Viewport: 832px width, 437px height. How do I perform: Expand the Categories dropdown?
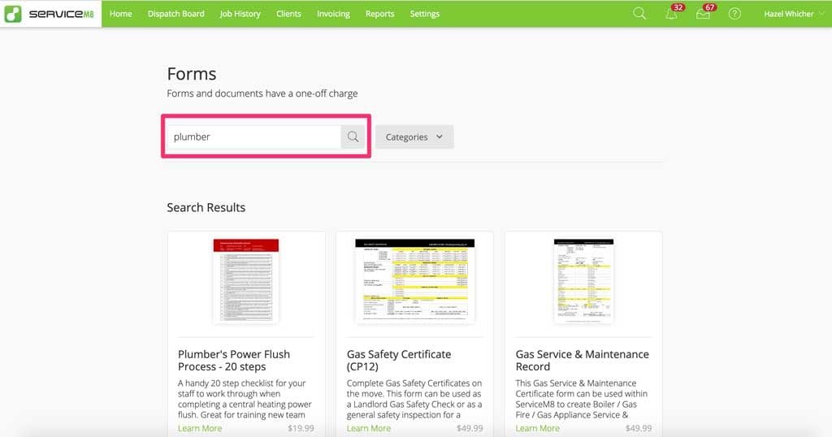[414, 136]
